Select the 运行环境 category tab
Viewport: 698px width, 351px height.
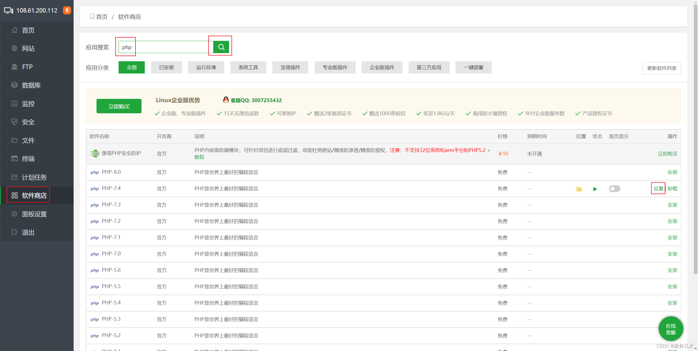click(x=206, y=67)
